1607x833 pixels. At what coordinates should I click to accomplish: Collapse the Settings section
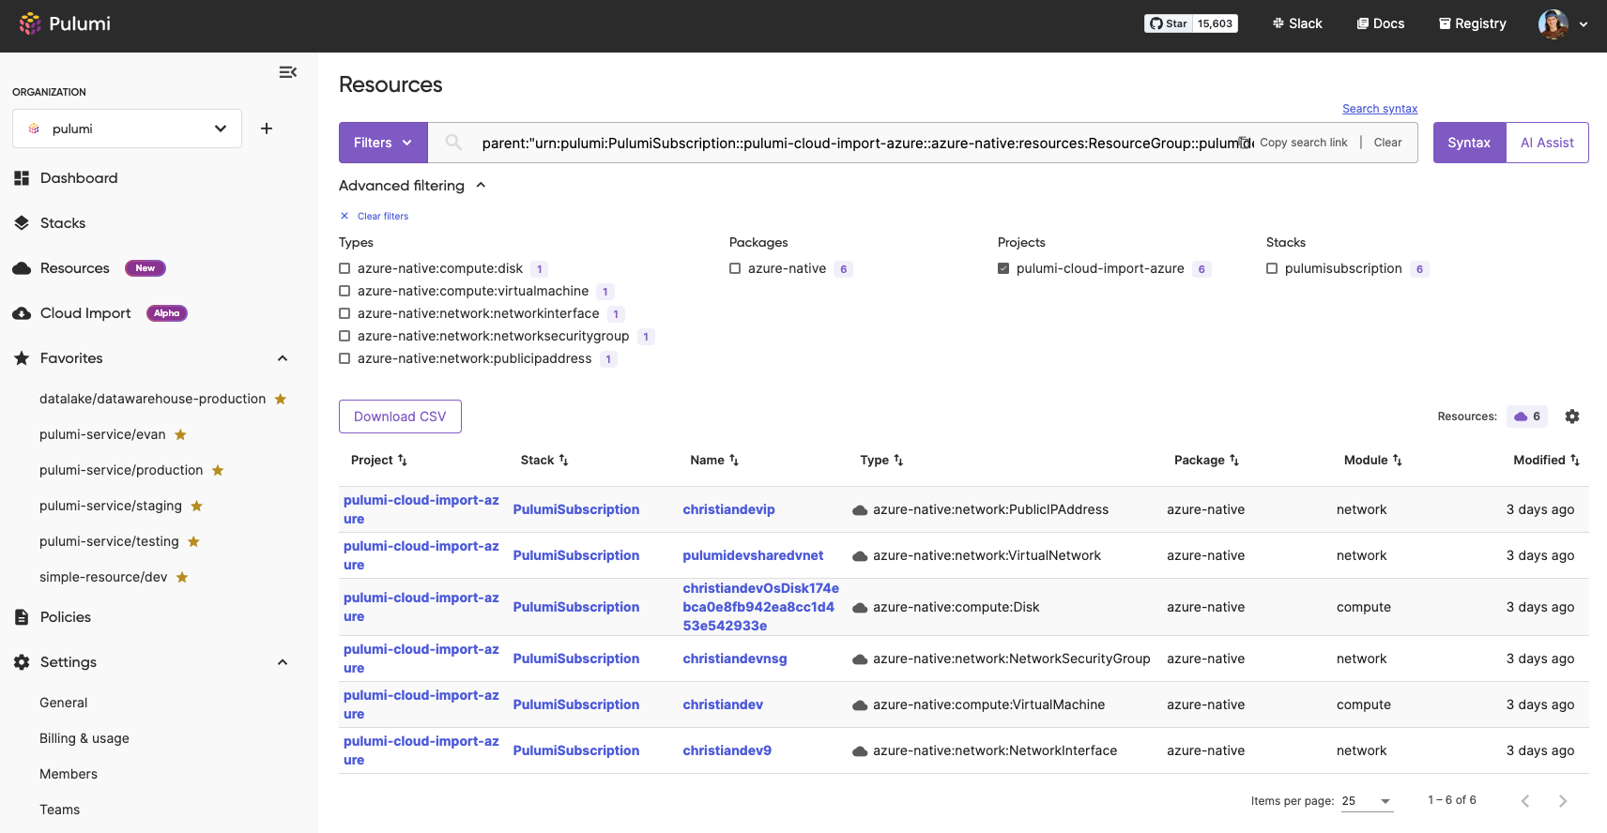coord(283,662)
